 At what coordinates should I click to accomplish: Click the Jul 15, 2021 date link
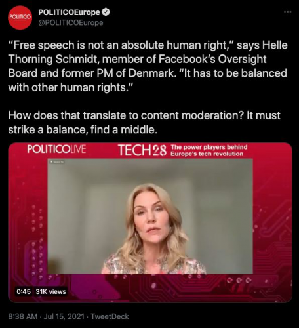coord(64,316)
